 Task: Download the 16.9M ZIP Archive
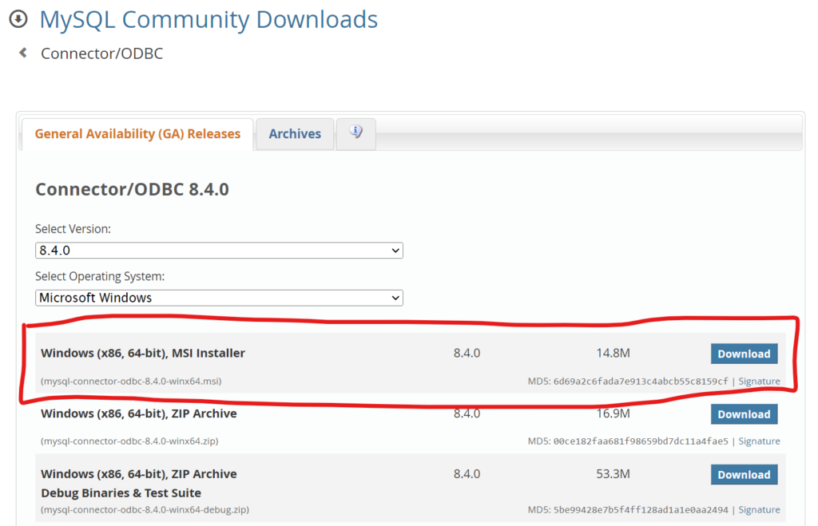(744, 414)
